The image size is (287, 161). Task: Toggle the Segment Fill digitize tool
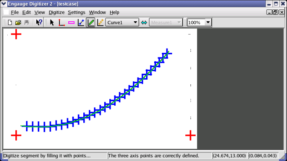point(91,23)
